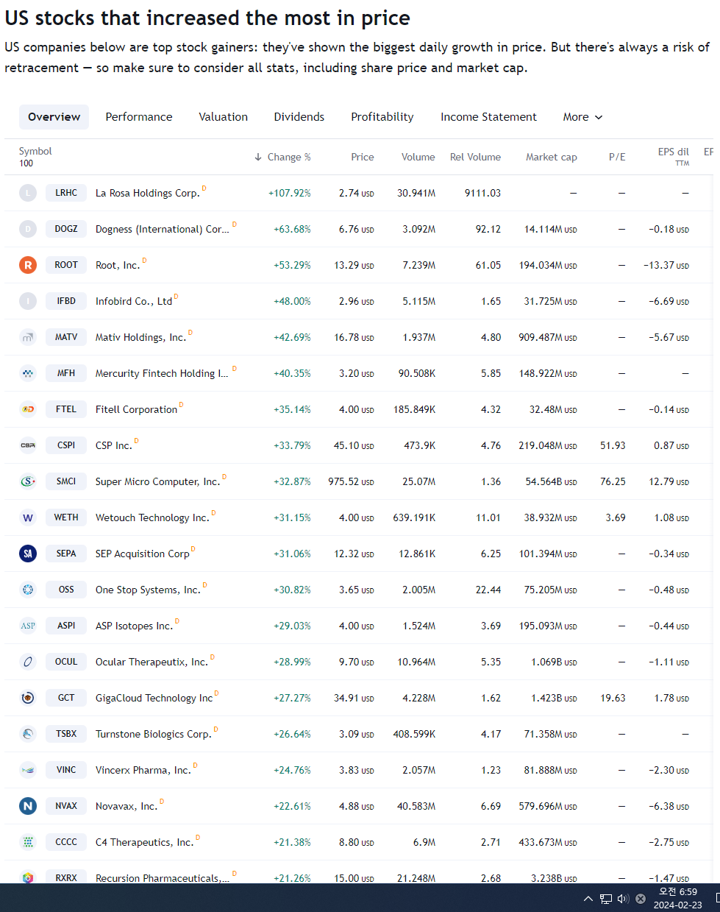Screen dimensions: 720x912
Task: Open the CCCC ticker symbol link
Action: [x=66, y=842]
